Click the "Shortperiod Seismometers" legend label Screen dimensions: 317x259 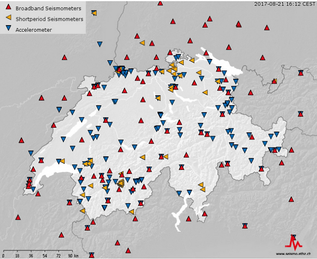tap(50, 19)
